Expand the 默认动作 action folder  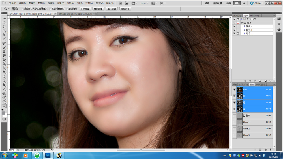(241, 19)
